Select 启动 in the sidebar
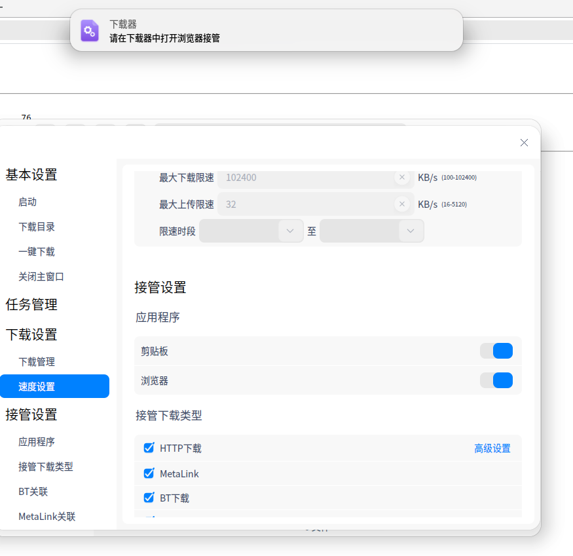This screenshot has height=556, width=573. point(28,202)
